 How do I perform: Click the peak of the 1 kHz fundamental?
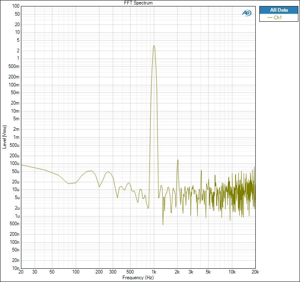[x=154, y=45]
